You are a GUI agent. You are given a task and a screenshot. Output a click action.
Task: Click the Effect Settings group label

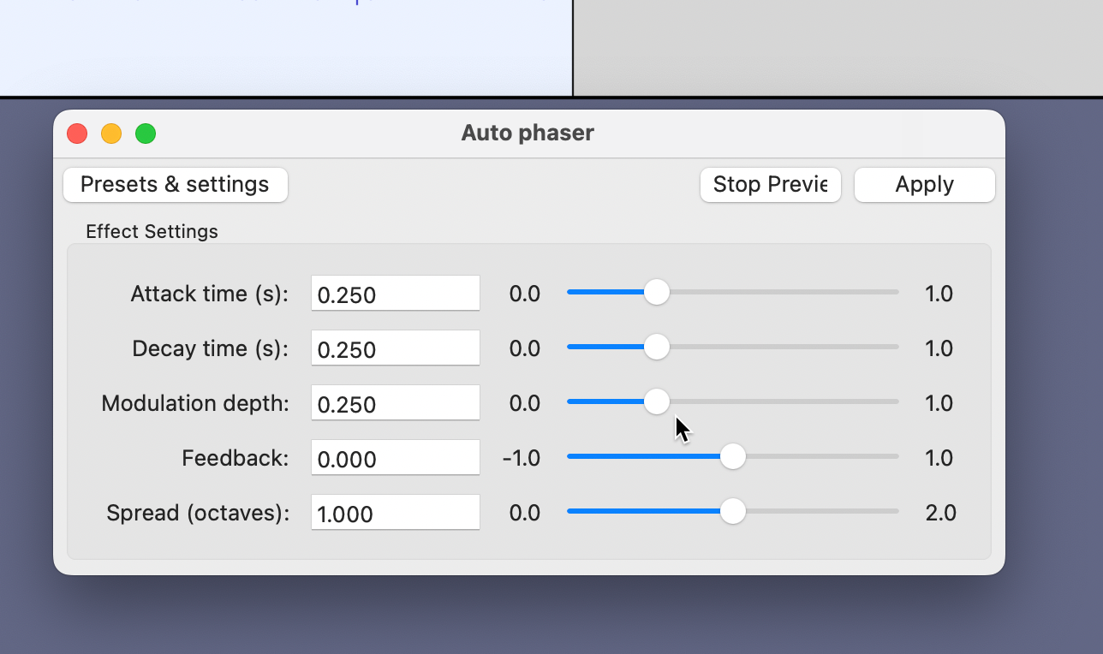152,231
